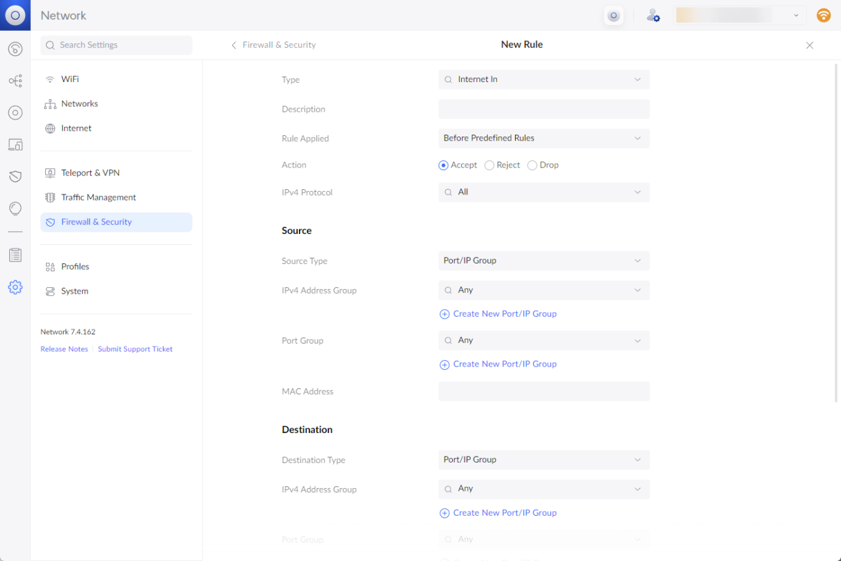Open the Type dropdown showing Internet In
The height and width of the screenshot is (561, 841).
(543, 79)
